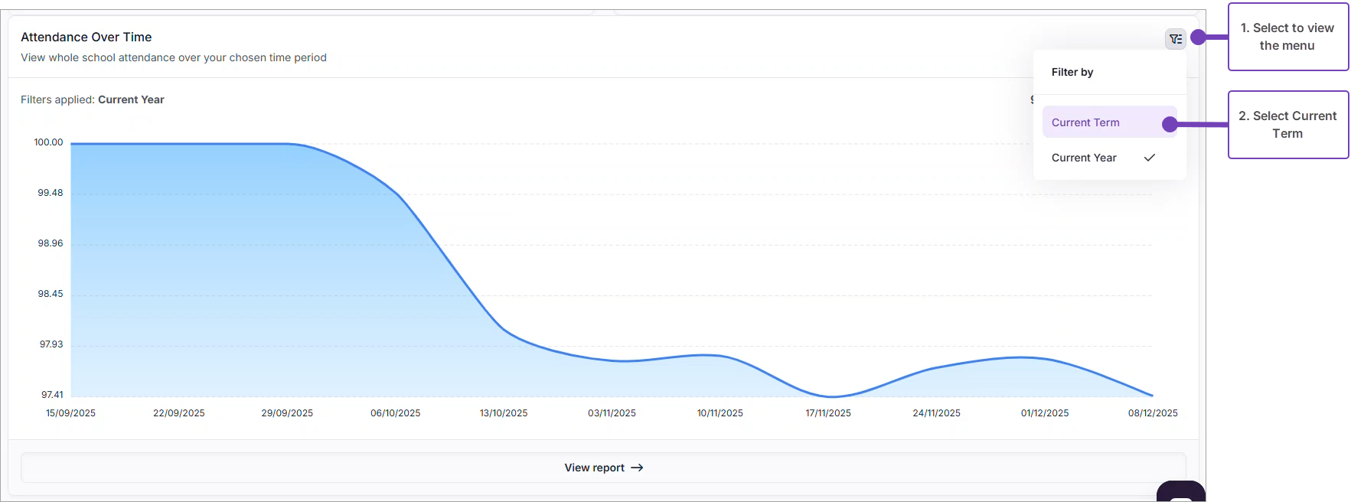Click the 97.41 value on y-axis
Screen dimensions: 1351x502
pyautogui.click(x=52, y=395)
